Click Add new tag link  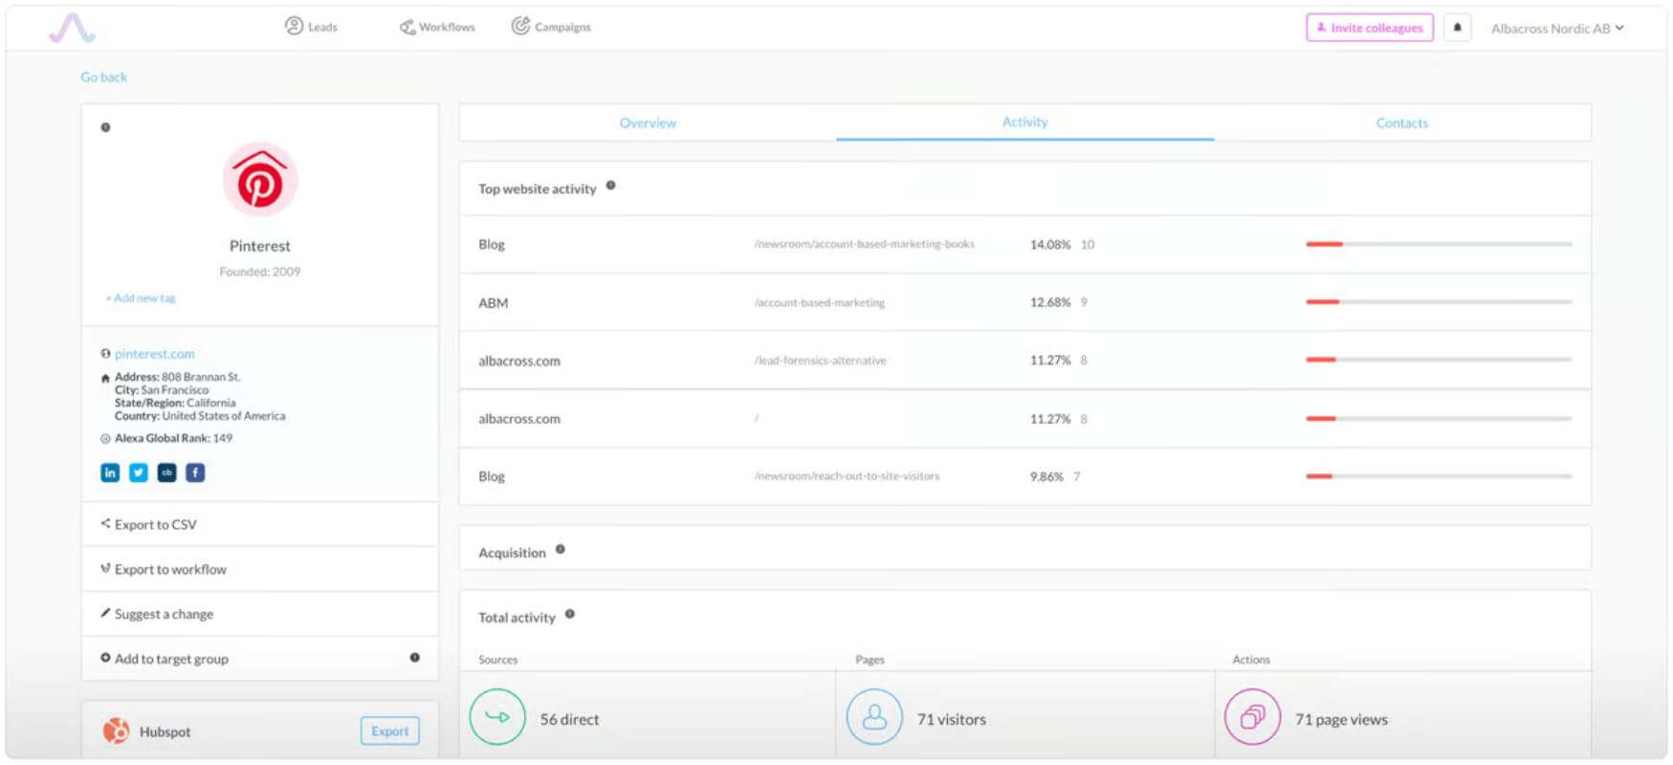[x=141, y=298]
